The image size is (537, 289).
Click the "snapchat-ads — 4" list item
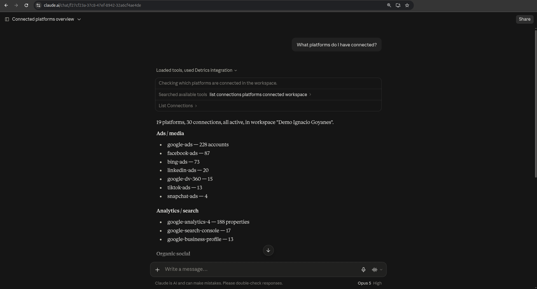(x=187, y=196)
